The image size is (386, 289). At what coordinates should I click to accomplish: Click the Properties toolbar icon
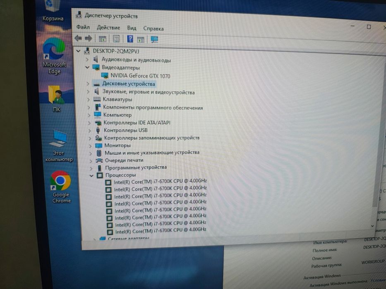116,39
